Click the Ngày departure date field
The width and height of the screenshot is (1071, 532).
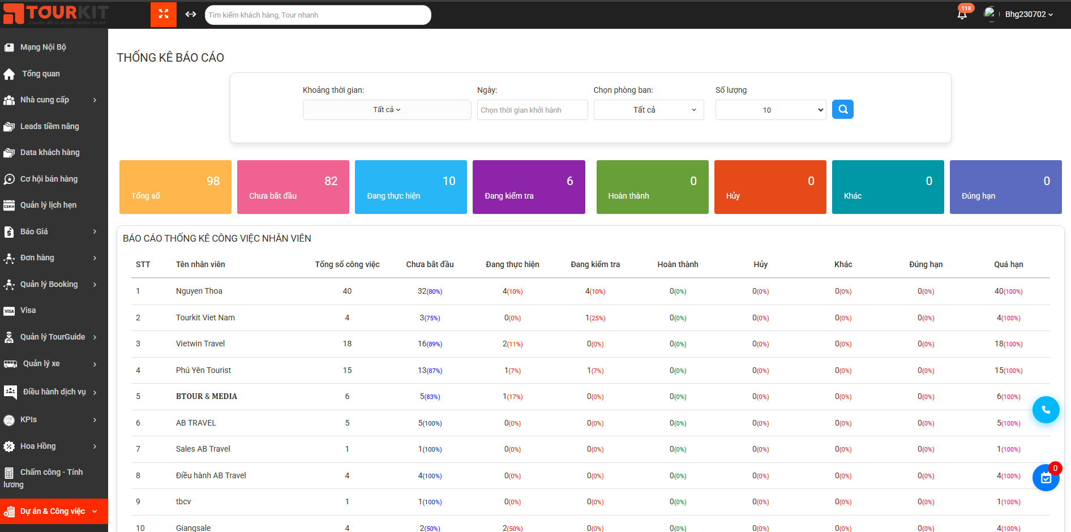coord(533,110)
